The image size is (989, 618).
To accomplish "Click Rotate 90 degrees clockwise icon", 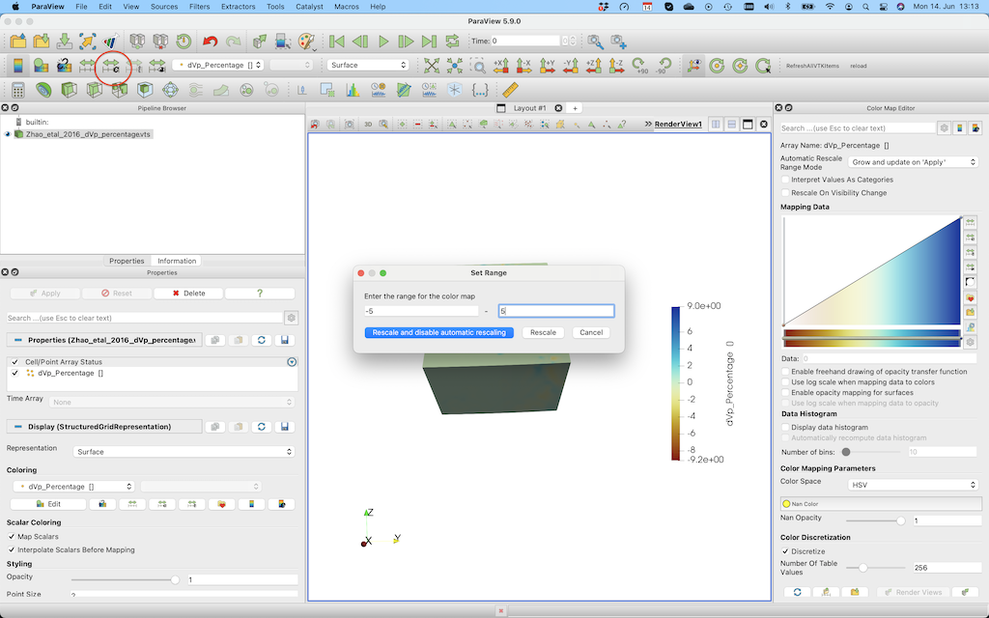I will click(x=640, y=66).
